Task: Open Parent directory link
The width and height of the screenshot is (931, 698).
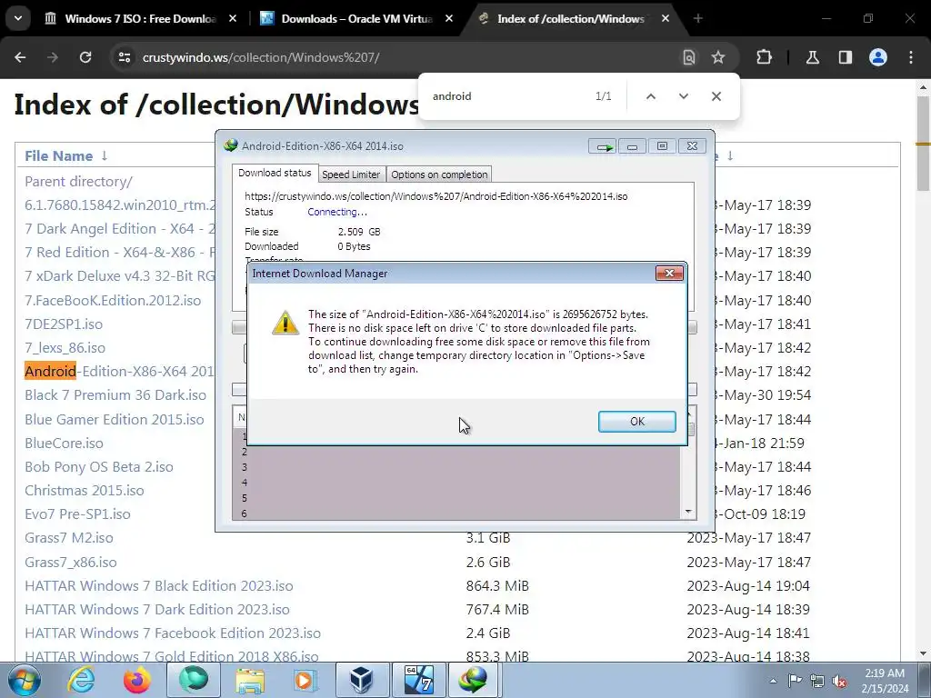Action: pyautogui.click(x=78, y=182)
